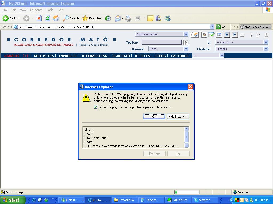Screen dimensions: 273x204
Task: Click OK in the error dialog
Action: pyautogui.click(x=154, y=116)
